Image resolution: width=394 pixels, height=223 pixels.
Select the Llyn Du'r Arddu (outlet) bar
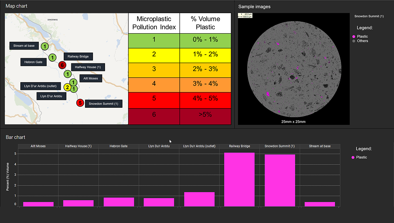[x=199, y=199]
